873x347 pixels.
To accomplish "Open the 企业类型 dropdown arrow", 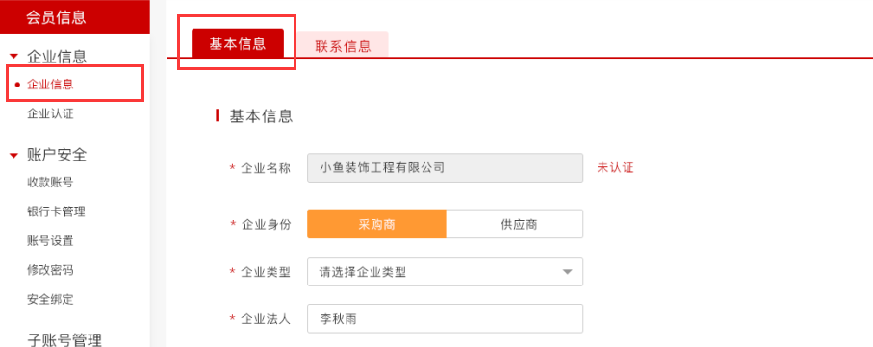I will pos(567,272).
